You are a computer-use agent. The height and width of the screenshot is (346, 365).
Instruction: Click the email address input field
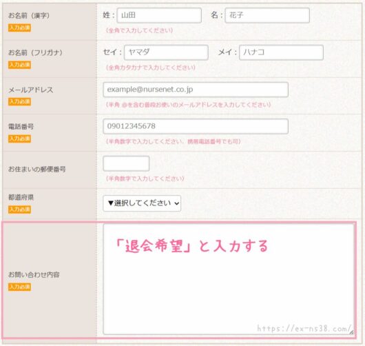(x=196, y=90)
